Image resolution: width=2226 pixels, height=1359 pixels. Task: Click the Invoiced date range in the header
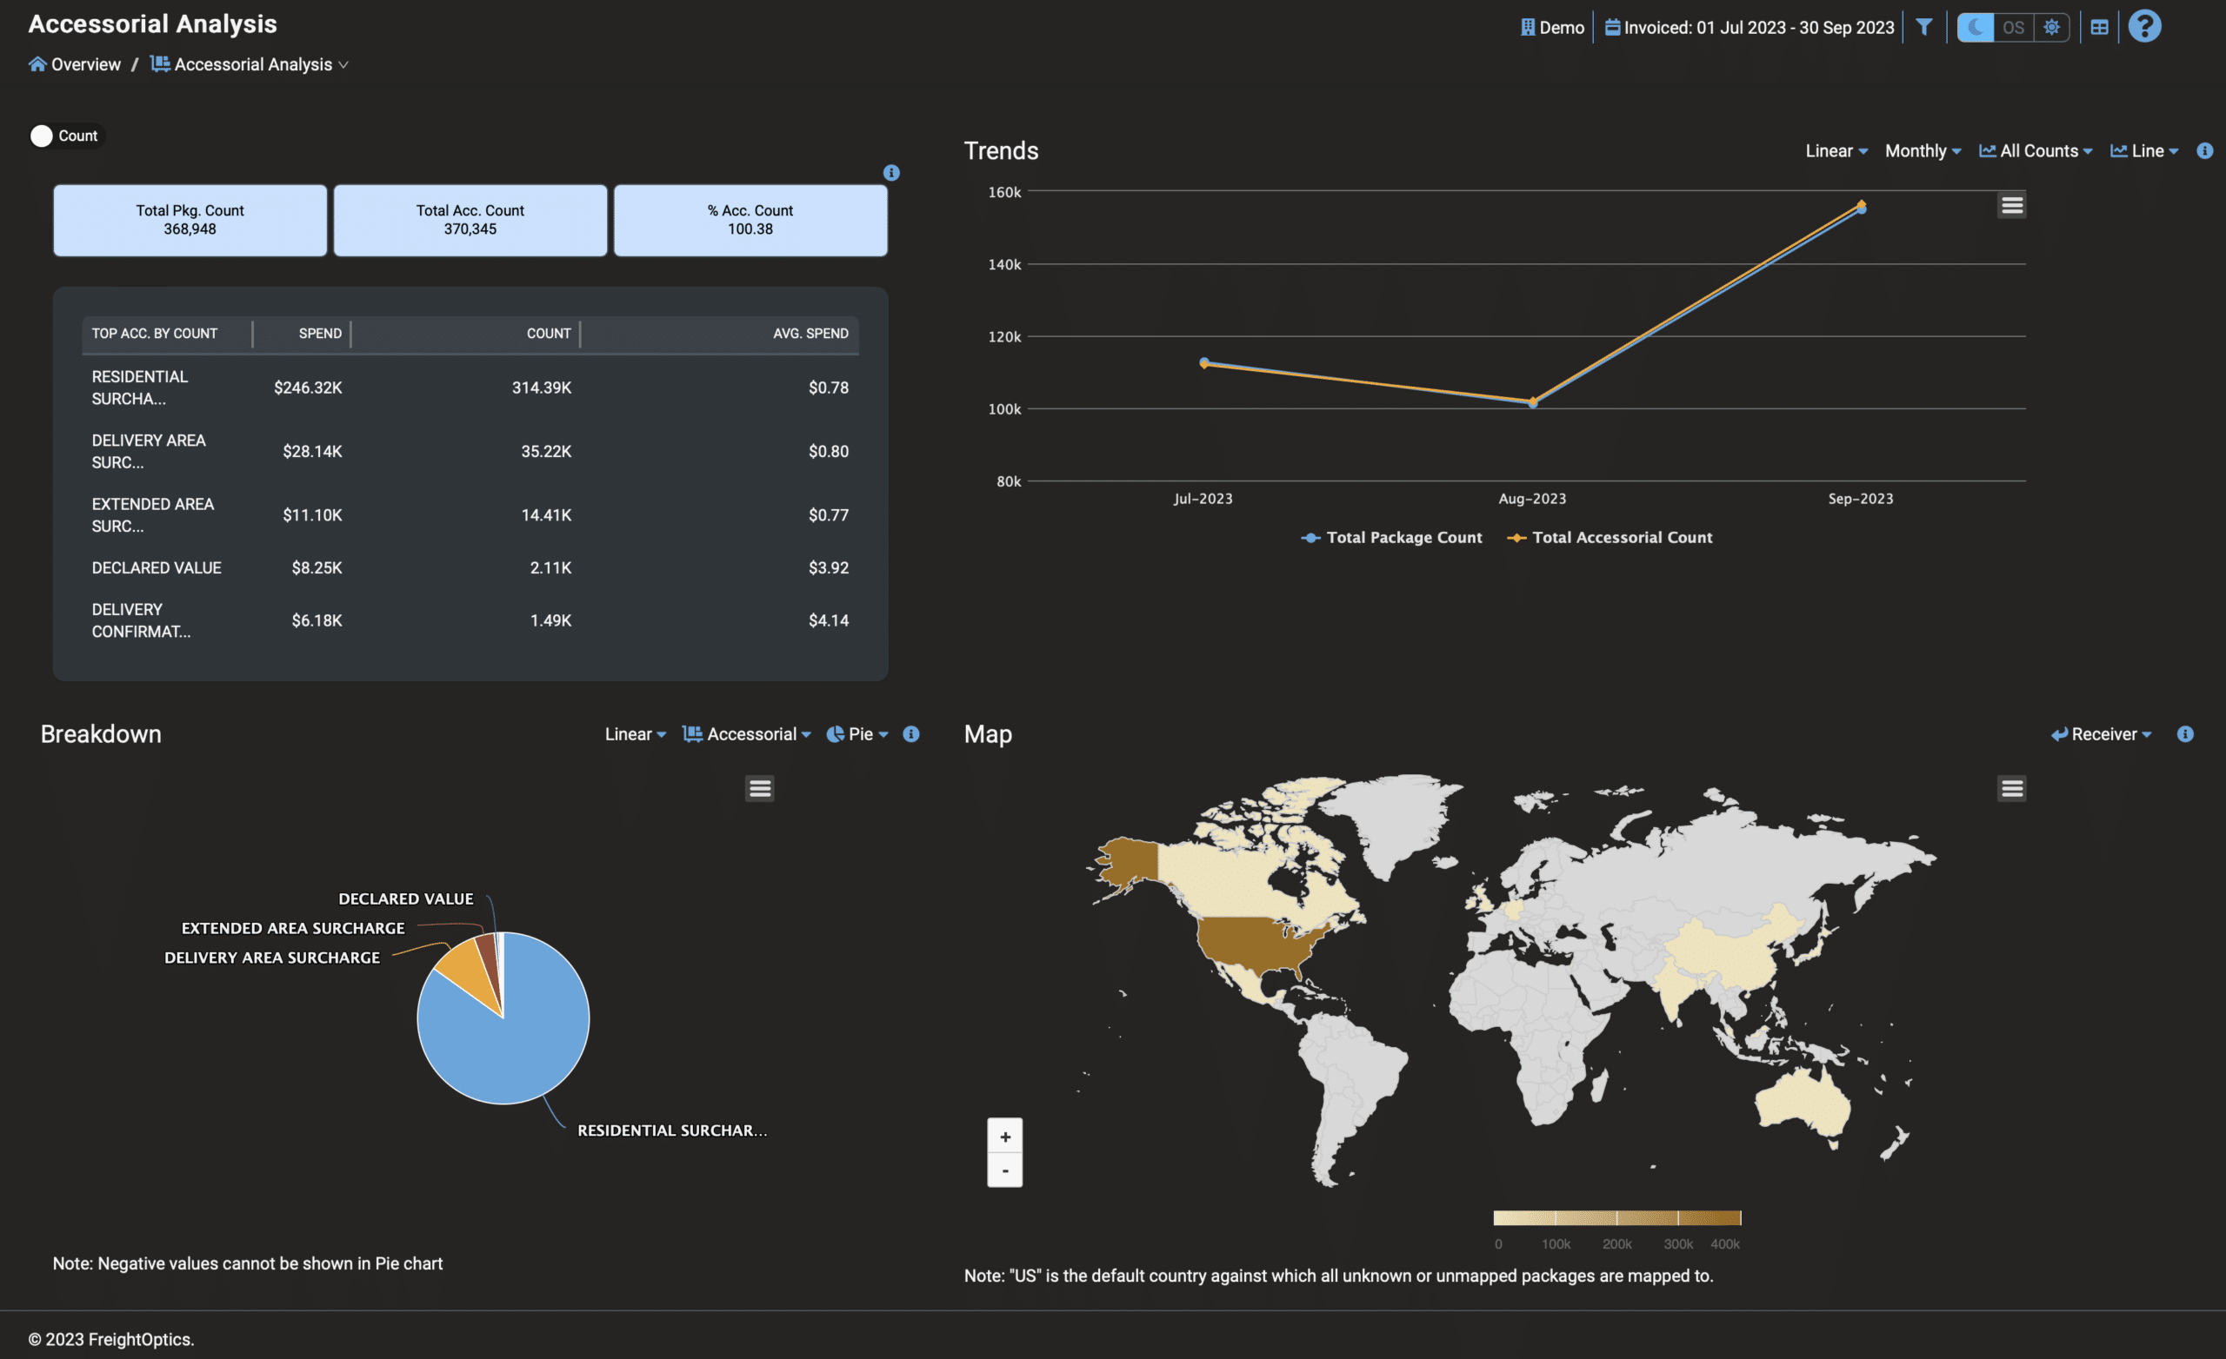[x=1749, y=27]
